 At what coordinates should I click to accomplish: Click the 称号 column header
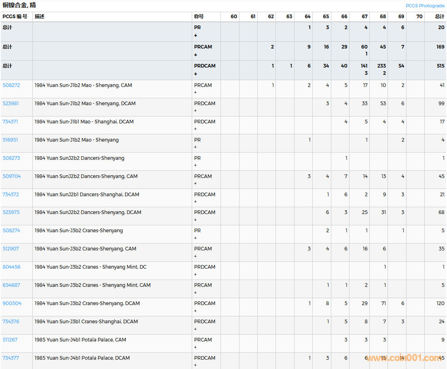[199, 17]
